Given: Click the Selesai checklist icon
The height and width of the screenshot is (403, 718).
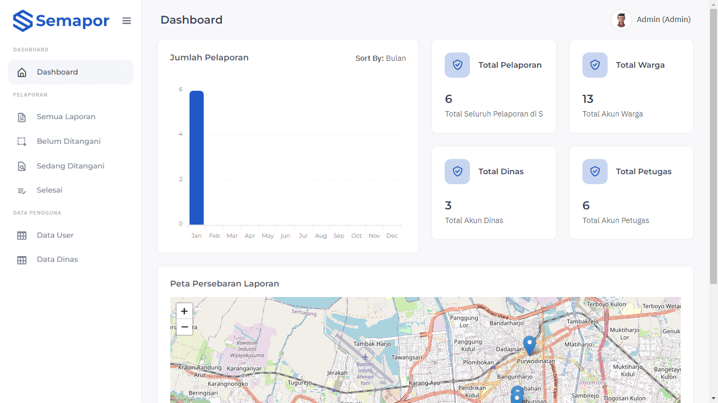Looking at the screenshot, I should (x=22, y=191).
